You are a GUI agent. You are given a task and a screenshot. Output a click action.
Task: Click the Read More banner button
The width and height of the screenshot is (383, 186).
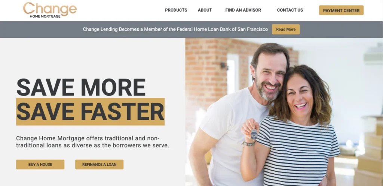pyautogui.click(x=286, y=29)
